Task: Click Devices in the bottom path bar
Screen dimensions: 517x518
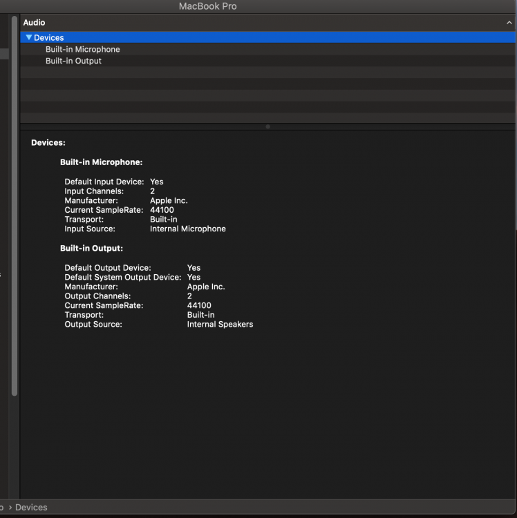Action: [31, 507]
